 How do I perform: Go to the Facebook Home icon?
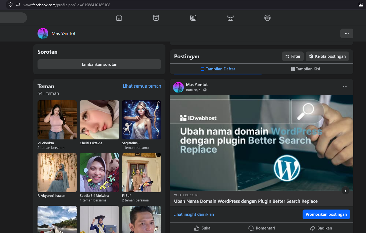coord(119,18)
